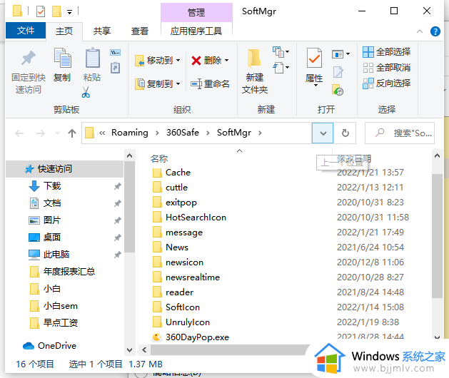Click the file list vertical scrollbar
This screenshot has height=378, width=449.
[437, 235]
